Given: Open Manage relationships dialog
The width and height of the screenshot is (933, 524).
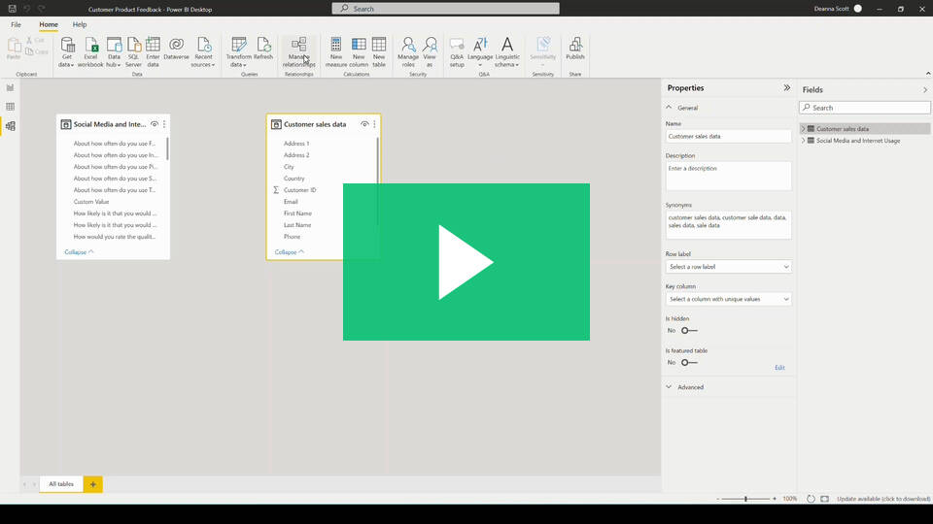Looking at the screenshot, I should click(298, 52).
